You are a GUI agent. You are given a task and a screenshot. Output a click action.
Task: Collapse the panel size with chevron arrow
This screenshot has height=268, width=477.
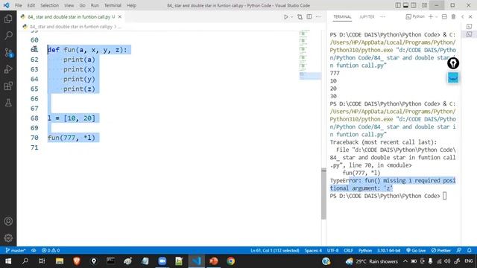pyautogui.click(x=462, y=16)
